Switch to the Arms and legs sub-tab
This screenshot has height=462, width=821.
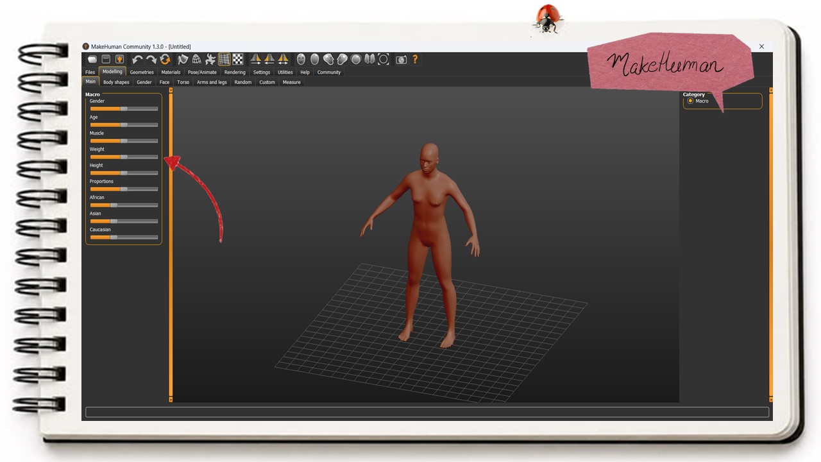click(x=212, y=82)
